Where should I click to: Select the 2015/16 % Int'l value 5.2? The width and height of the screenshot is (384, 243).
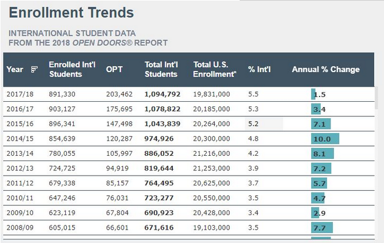[x=253, y=124]
